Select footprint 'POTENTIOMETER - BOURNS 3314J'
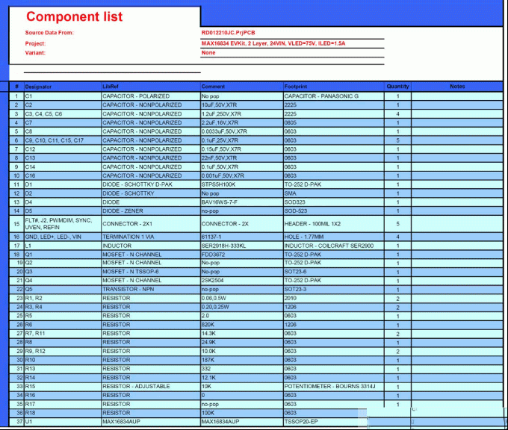Viewport: 508px width, 430px height. [x=334, y=387]
